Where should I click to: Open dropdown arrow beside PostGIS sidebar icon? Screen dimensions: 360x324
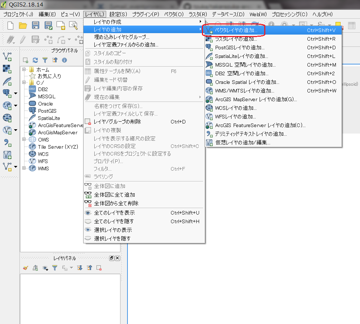[x=15, y=94]
